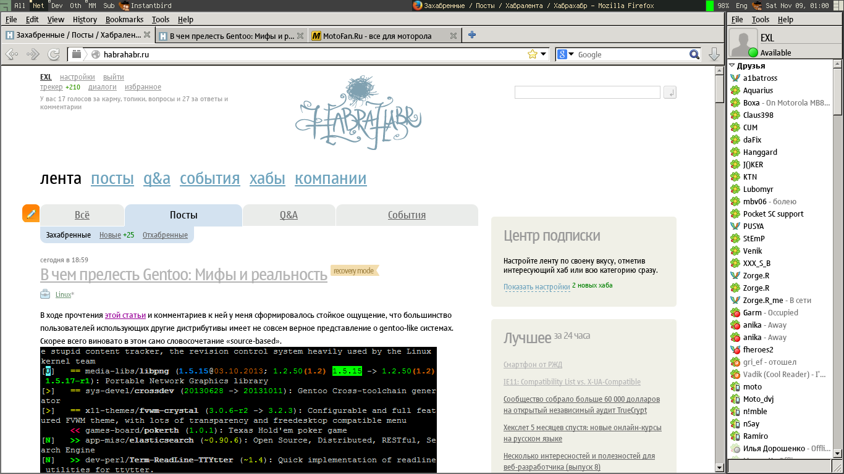Click the clock showing Sat Nov 09
The height and width of the screenshot is (474, 844).
click(797, 5)
